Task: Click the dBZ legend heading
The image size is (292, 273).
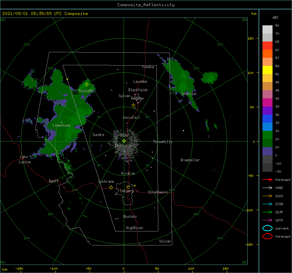Action: point(275,17)
